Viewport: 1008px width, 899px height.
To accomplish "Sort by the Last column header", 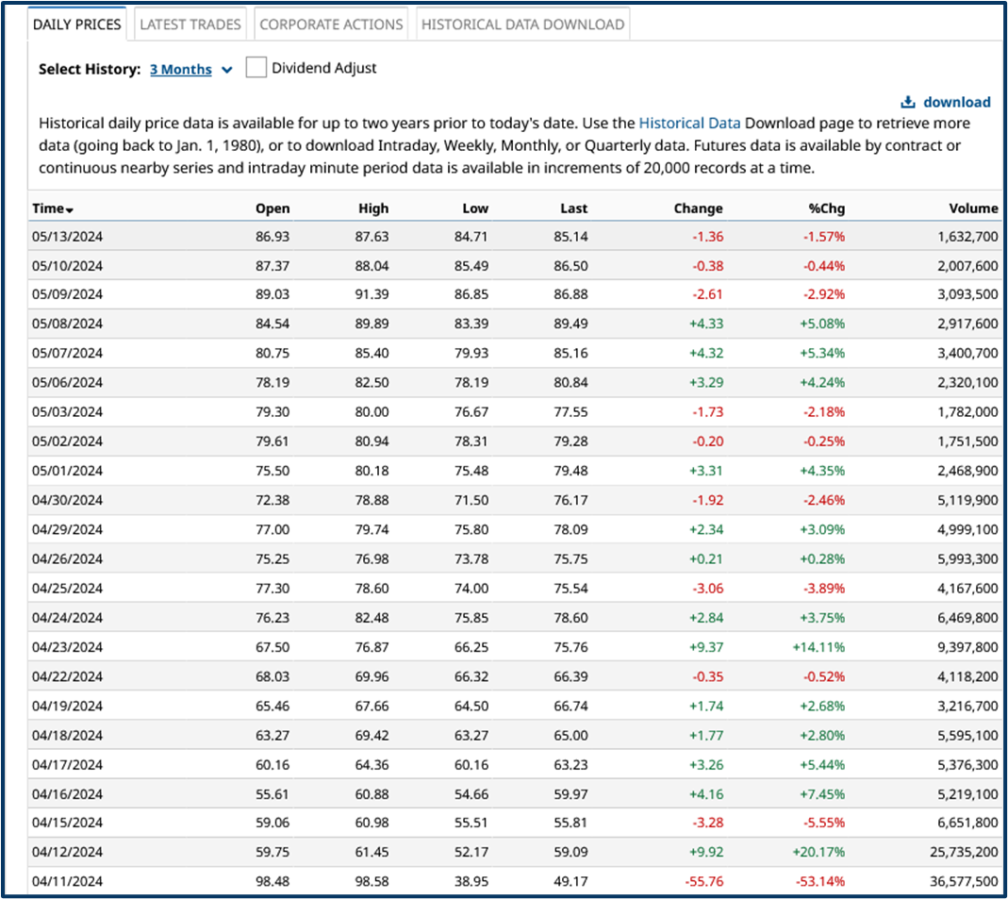I will (573, 208).
